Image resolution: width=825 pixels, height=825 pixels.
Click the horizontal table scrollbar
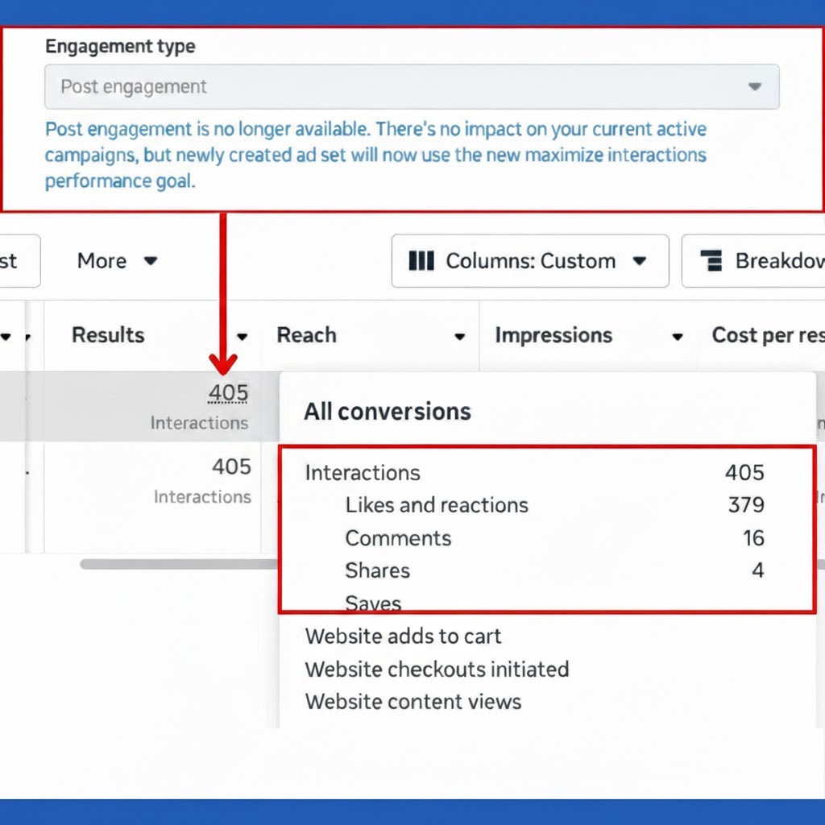pyautogui.click(x=180, y=564)
